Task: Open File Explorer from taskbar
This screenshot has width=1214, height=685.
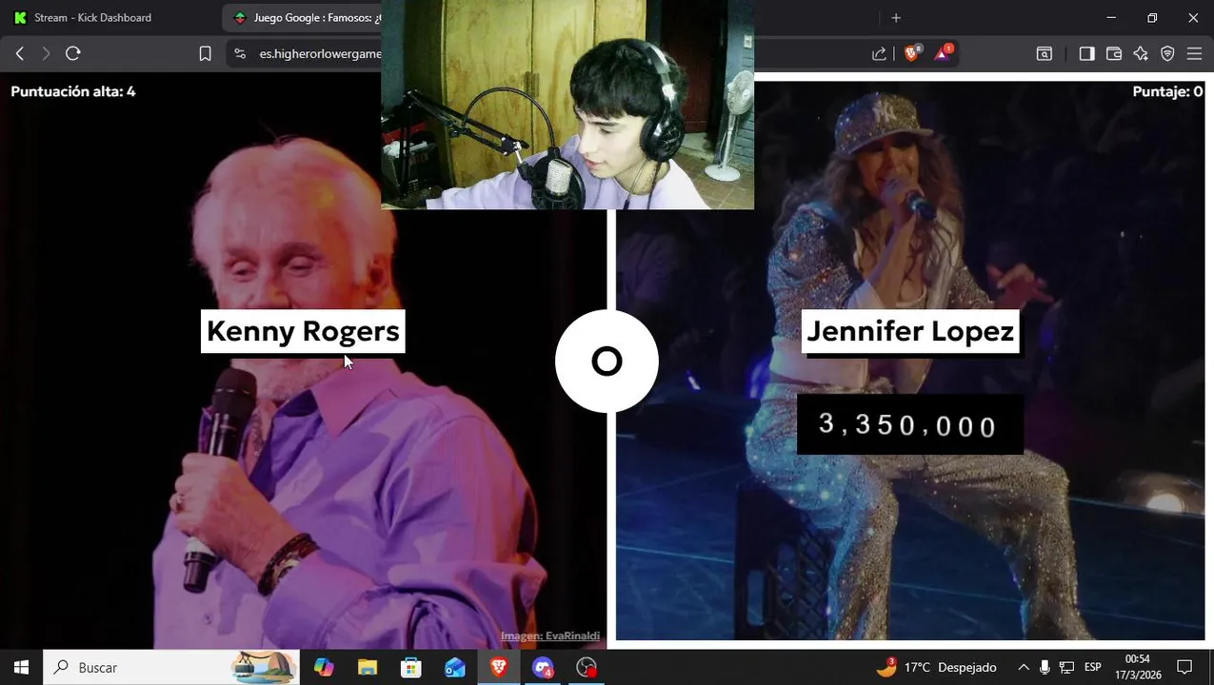Action: (368, 667)
